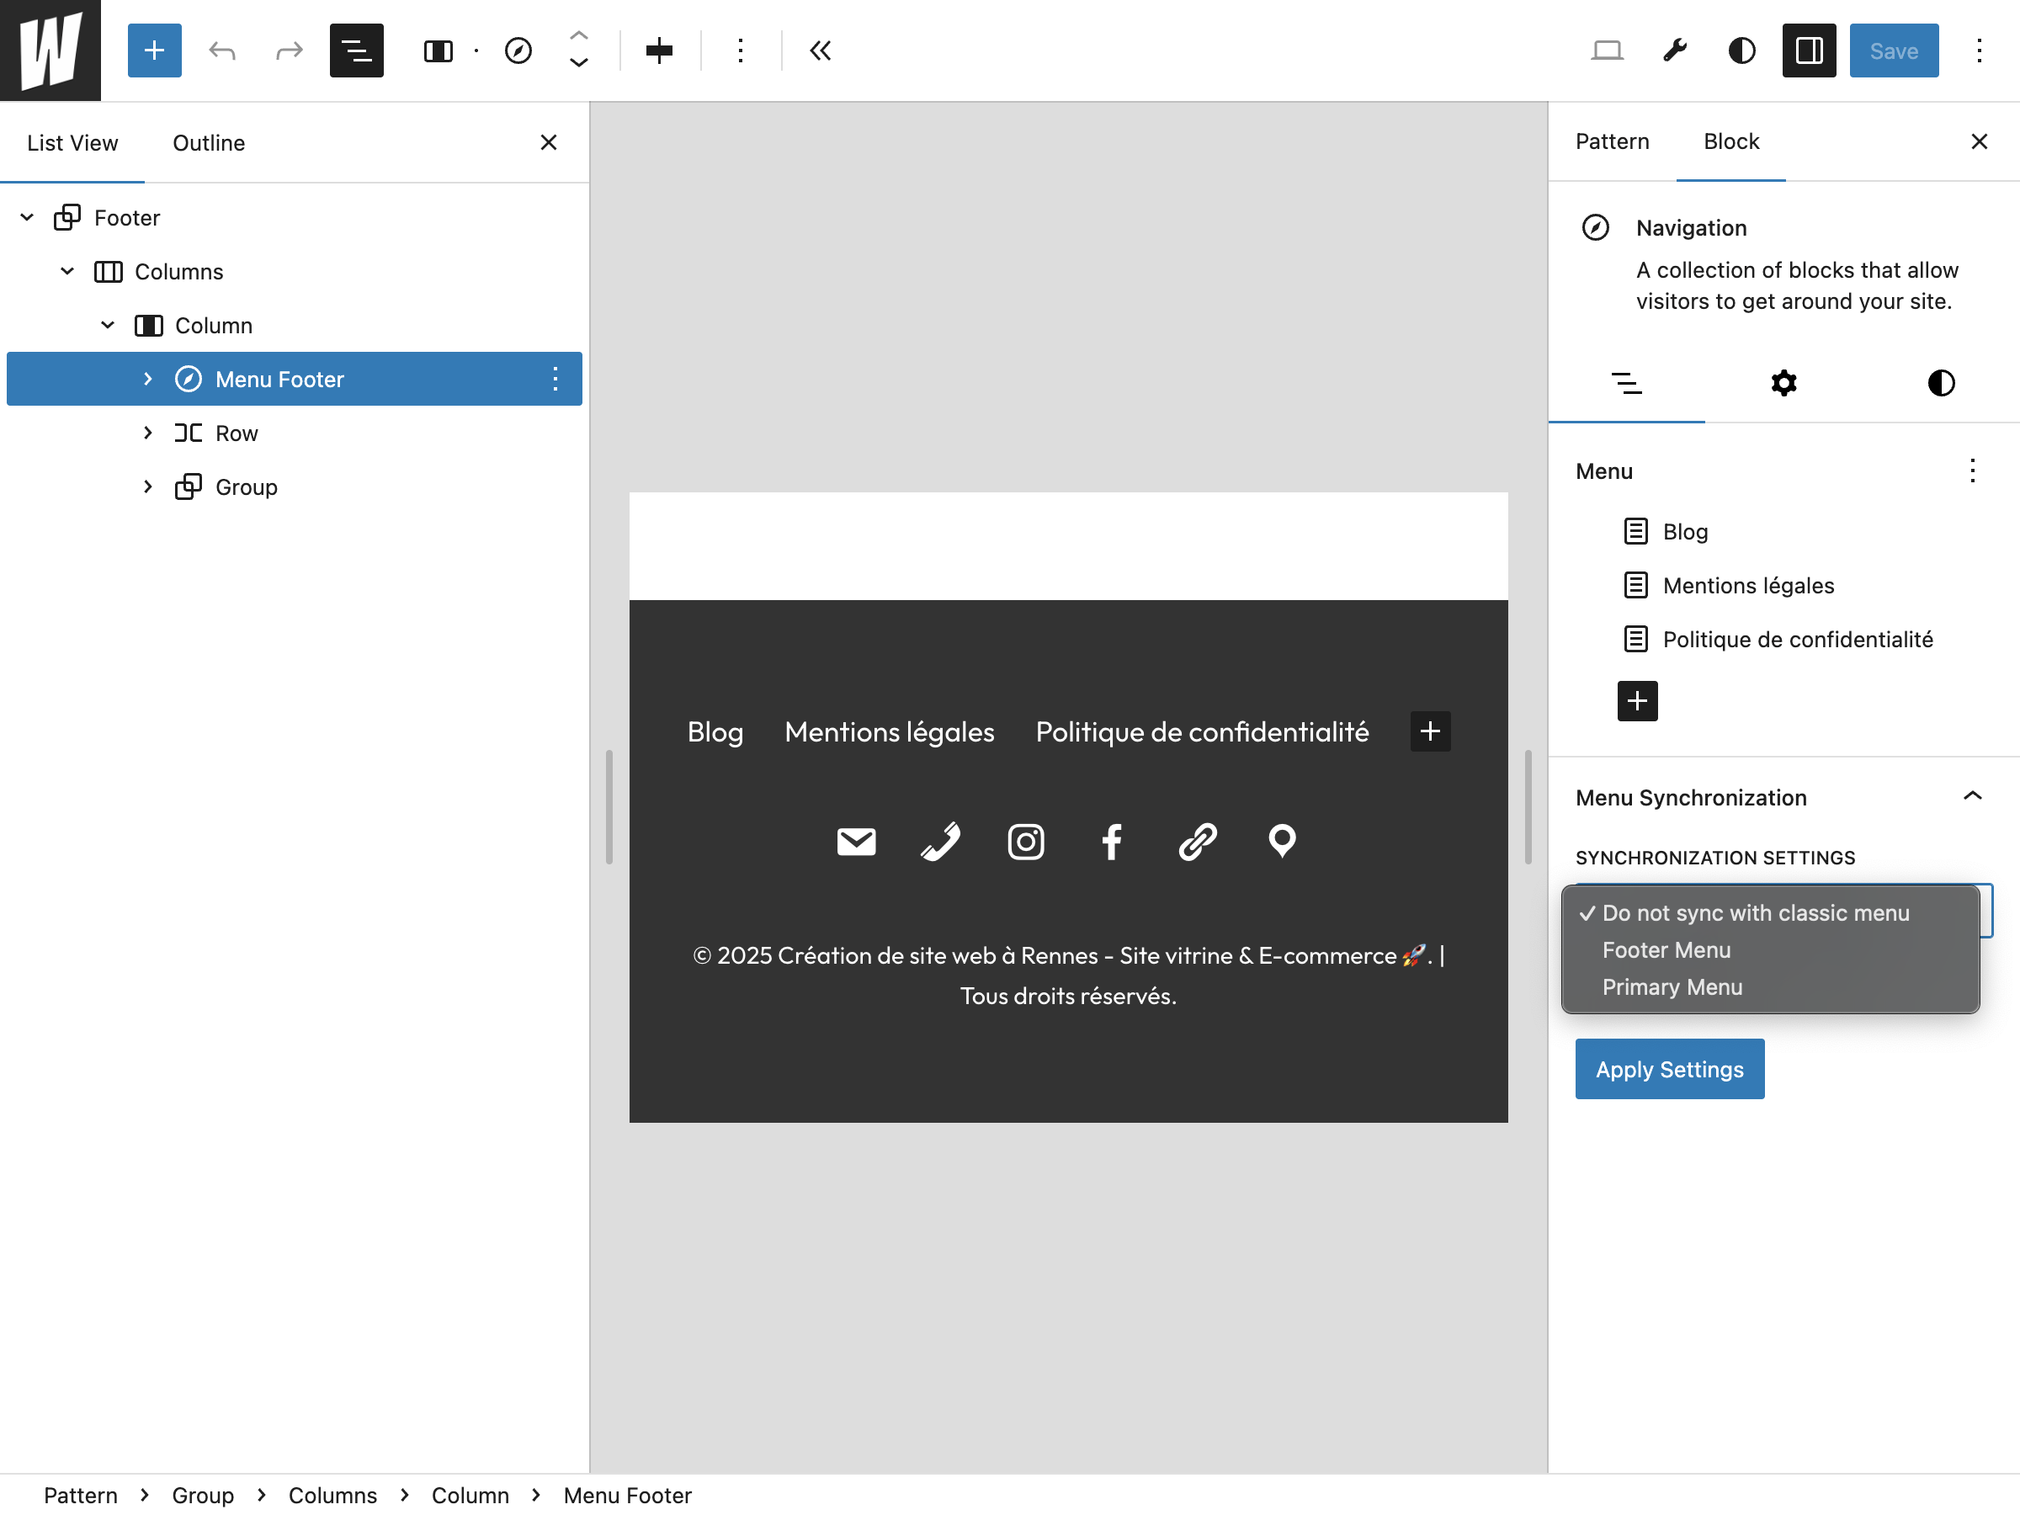The image size is (2020, 1515).
Task: Toggle the List View toolbar button
Action: click(x=356, y=50)
